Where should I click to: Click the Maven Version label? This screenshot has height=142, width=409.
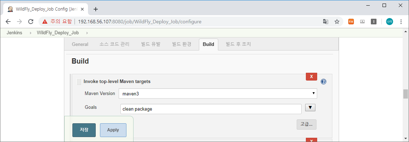pyautogui.click(x=100, y=94)
